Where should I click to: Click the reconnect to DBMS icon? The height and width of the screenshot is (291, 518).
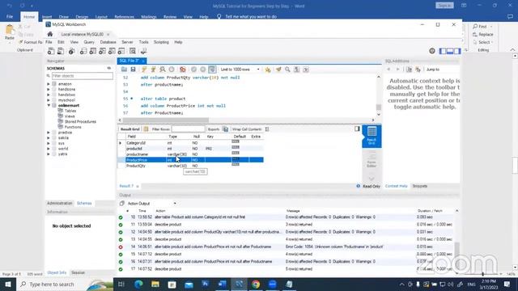pos(144,51)
